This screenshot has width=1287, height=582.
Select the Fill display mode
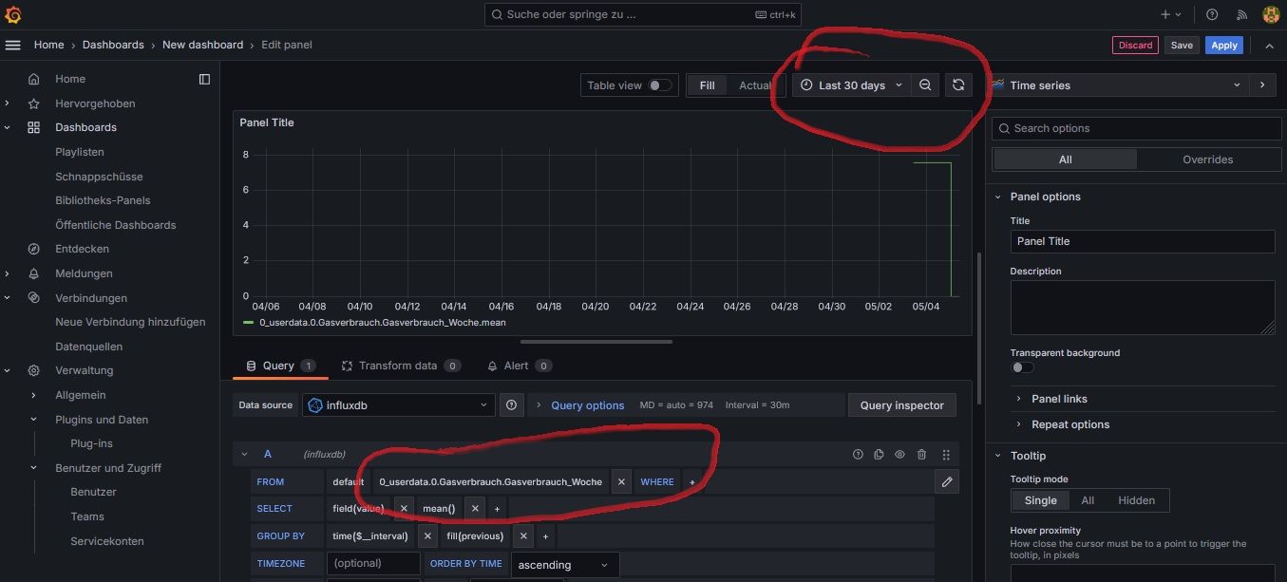click(x=707, y=85)
